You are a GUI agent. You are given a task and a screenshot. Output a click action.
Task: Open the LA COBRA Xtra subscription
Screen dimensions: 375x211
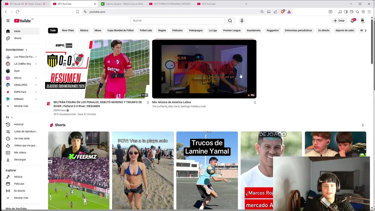click(22, 64)
